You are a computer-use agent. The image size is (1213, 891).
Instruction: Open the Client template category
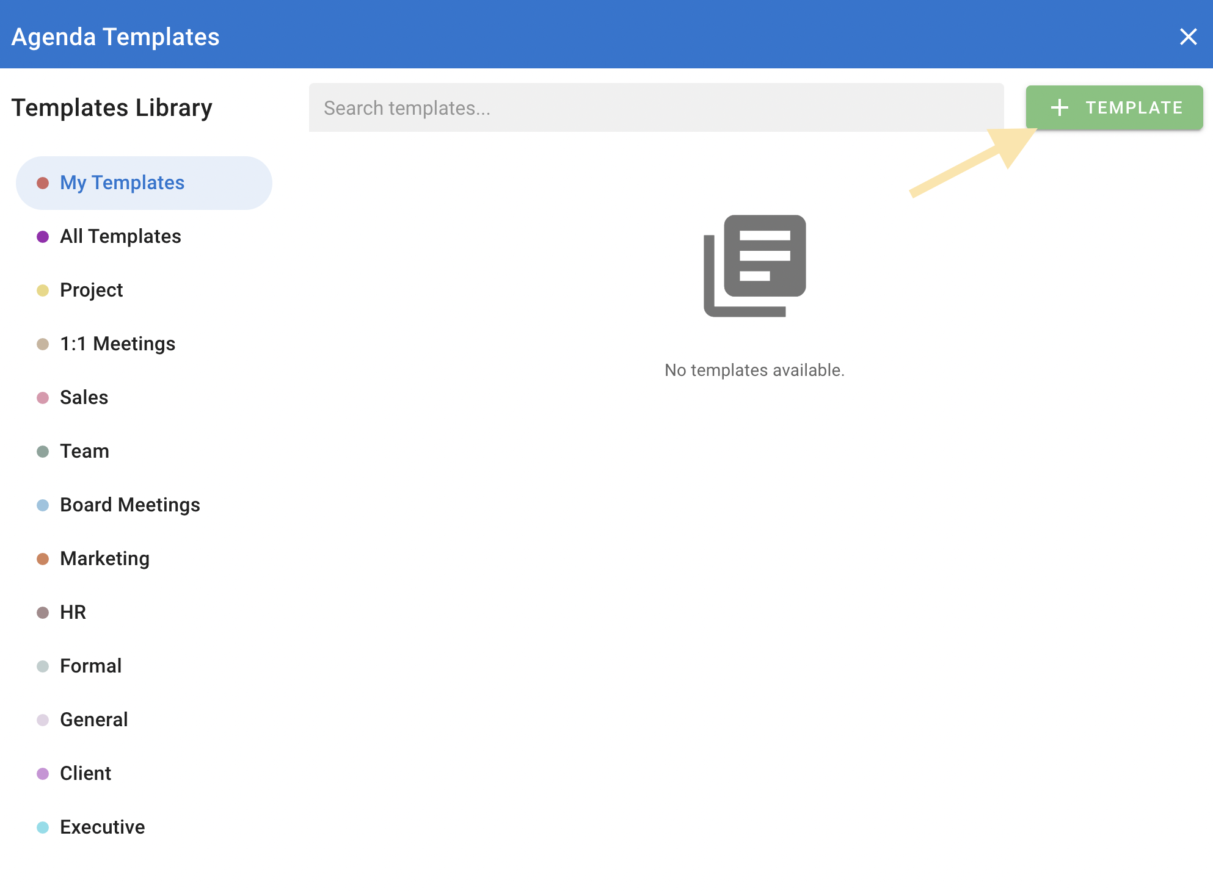(144, 774)
